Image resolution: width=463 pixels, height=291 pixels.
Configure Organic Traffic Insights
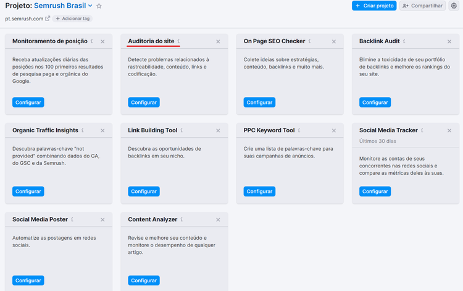(x=28, y=191)
